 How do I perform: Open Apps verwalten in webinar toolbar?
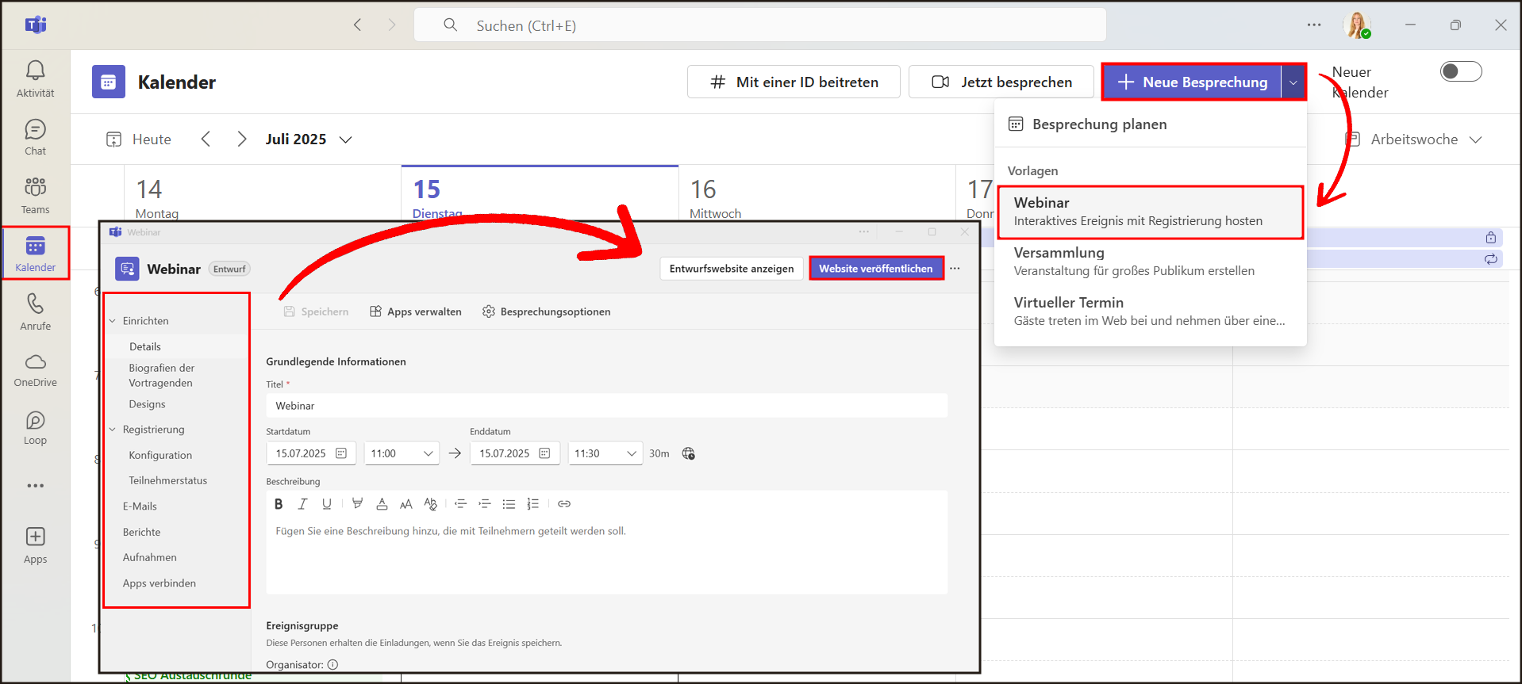click(x=416, y=311)
